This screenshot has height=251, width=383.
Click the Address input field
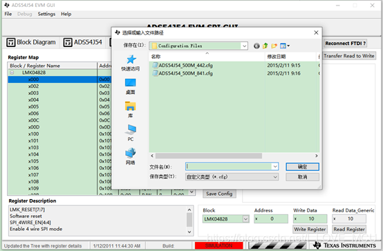[271, 219]
